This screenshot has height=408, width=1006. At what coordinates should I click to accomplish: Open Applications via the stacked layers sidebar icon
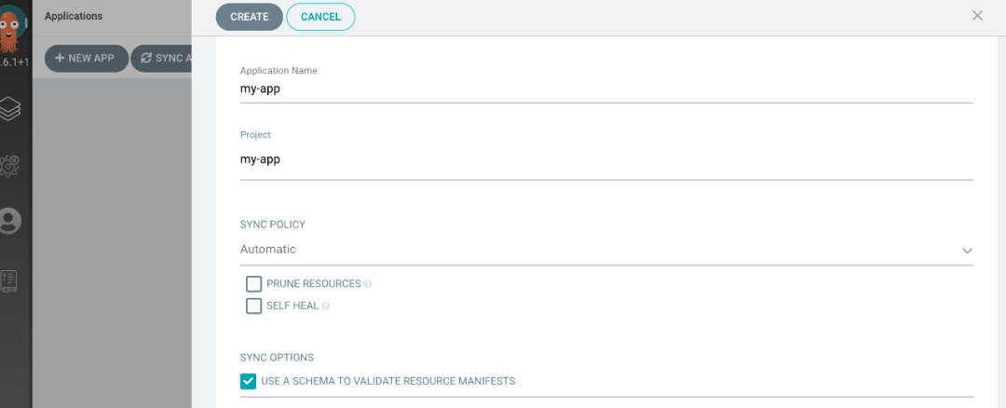(10, 109)
